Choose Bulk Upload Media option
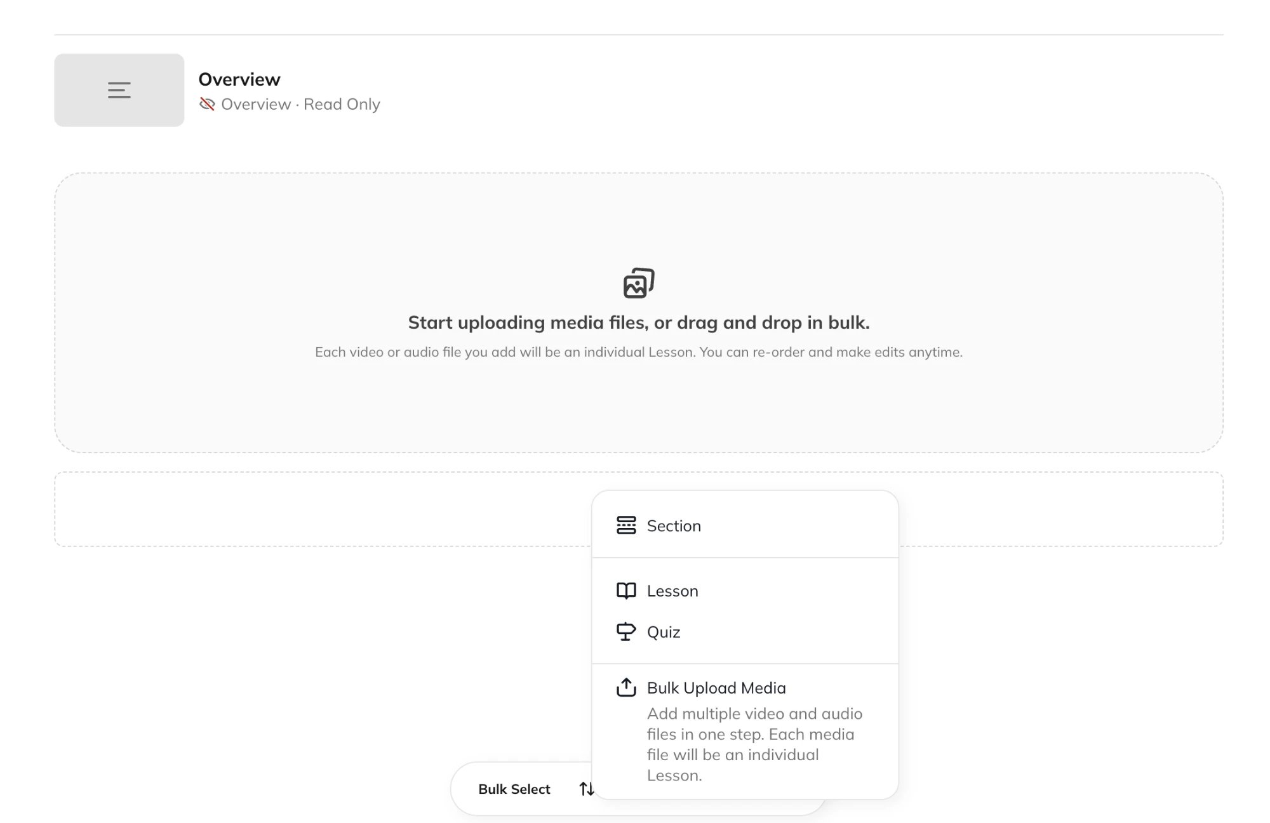Viewport: 1270px width, 823px height. (x=745, y=731)
